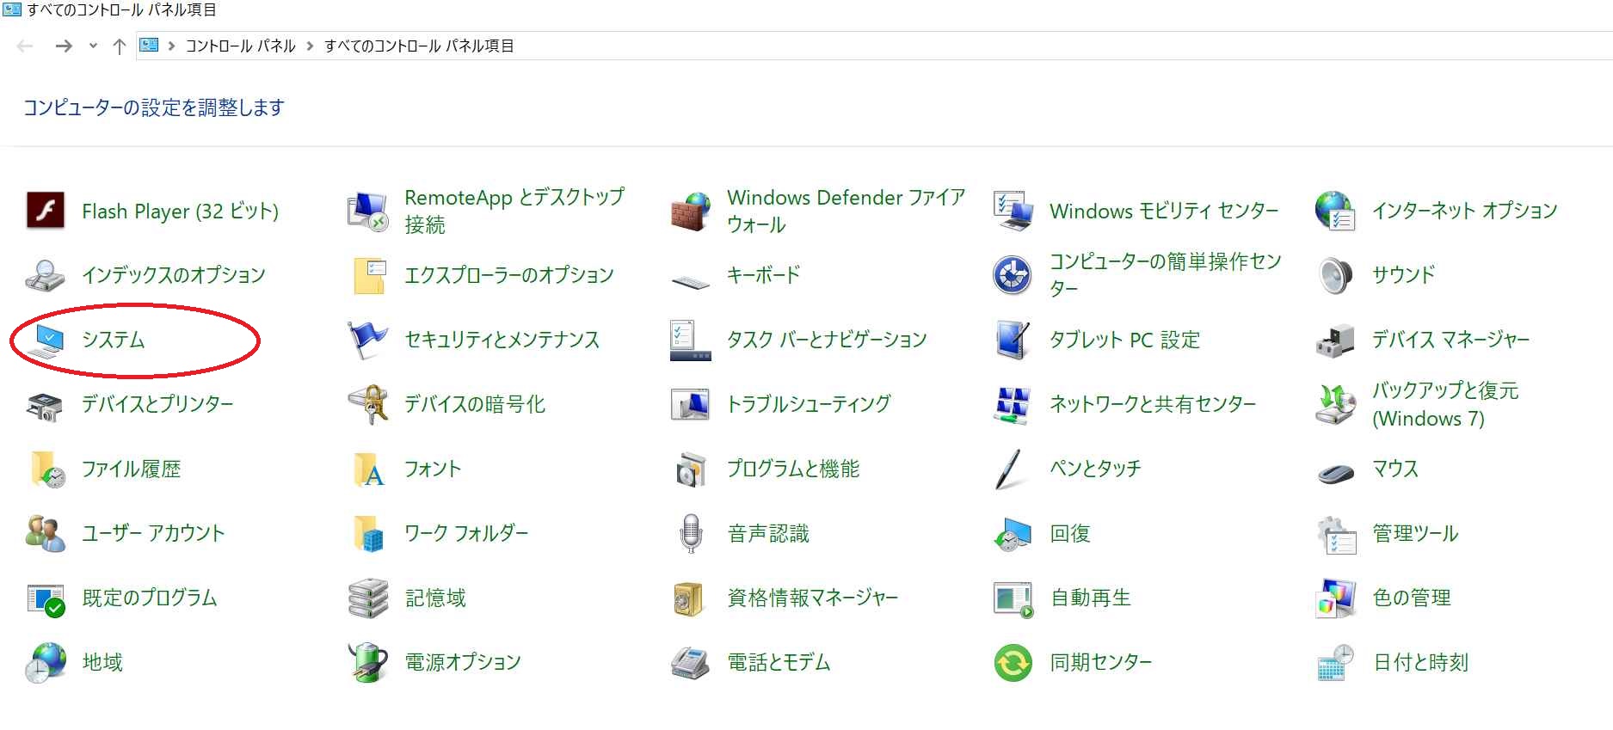1613x730 pixels.
Task: Open the Windows Defender ファイアウォール link
Action: pyautogui.click(x=846, y=212)
